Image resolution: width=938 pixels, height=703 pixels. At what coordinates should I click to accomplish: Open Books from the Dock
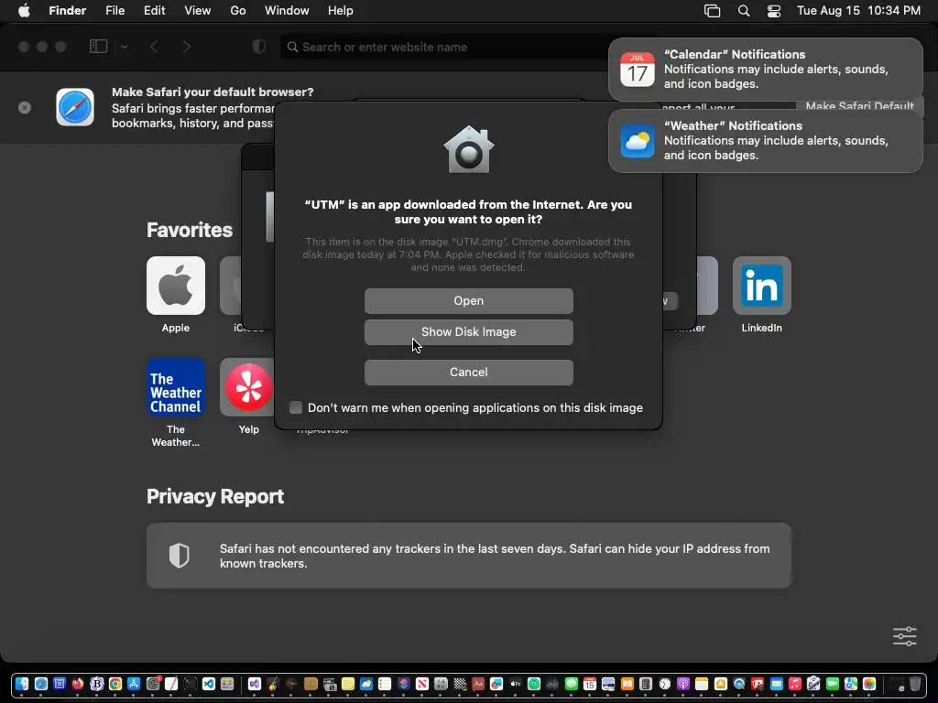pos(627,684)
